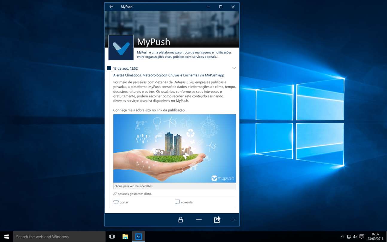Screen dimensions: 387x242
Task: Click the MyPush platform description text
Action: pos(184,54)
